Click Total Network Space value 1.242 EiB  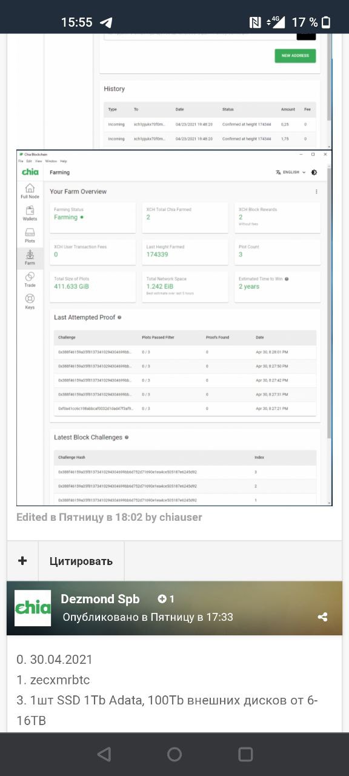click(161, 286)
